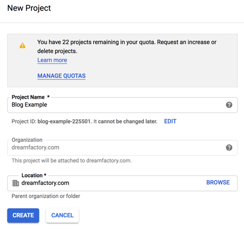Open help for Project Name field
Viewport: 244px width, 229px height.
click(229, 105)
